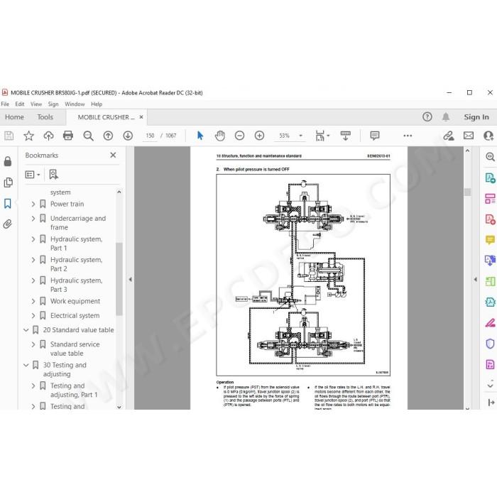Zoom in with plus button
The image size is (497, 497).
click(259, 136)
